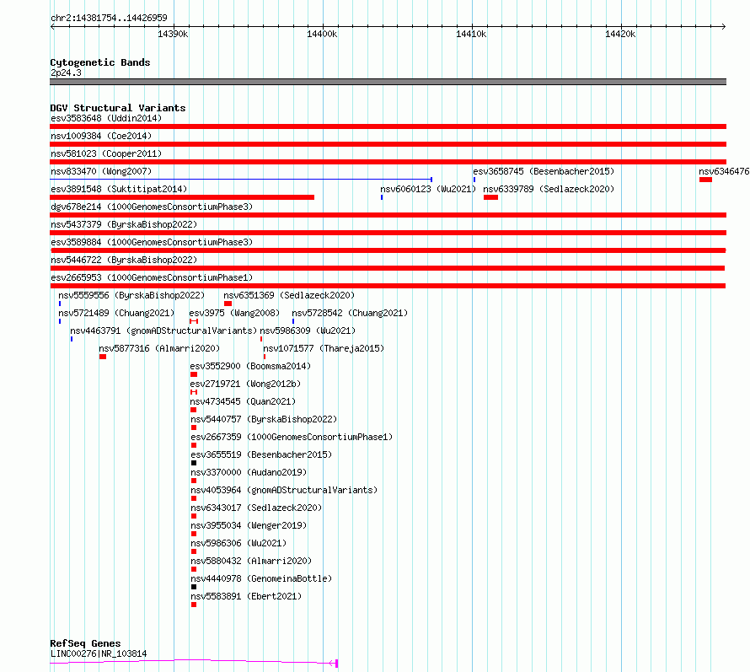Click the nsv6346476 variant label
The image size is (750, 672).
pyautogui.click(x=724, y=171)
